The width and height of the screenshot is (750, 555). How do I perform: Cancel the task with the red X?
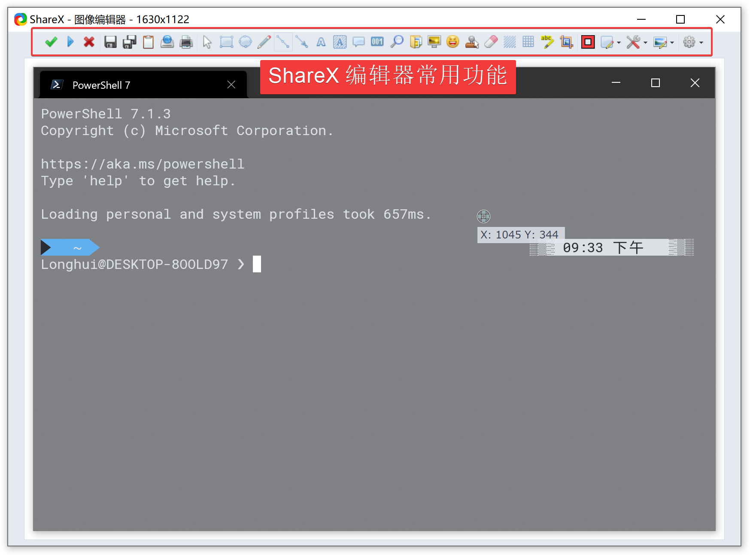pos(89,42)
